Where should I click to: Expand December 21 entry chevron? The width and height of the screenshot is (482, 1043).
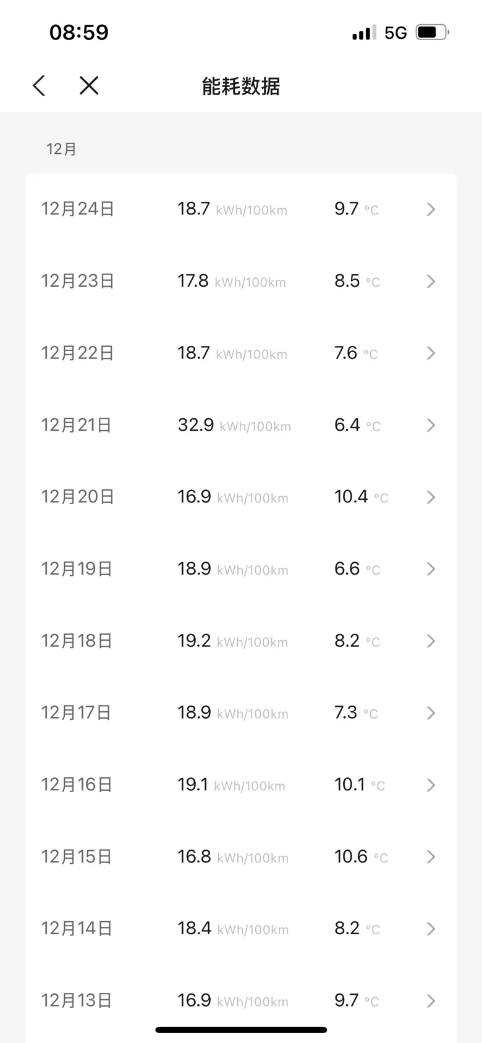(431, 425)
